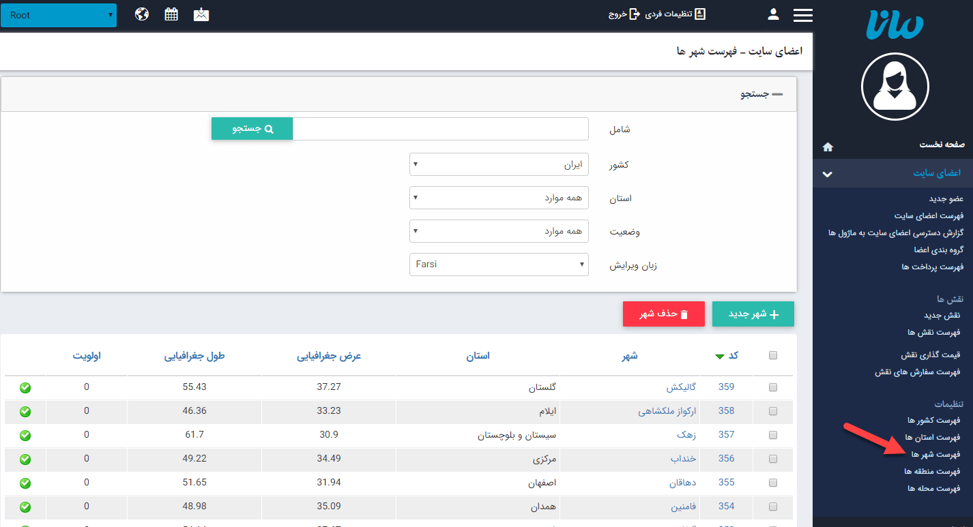Click the حذف شهر delete button
The image size is (973, 527).
(663, 314)
